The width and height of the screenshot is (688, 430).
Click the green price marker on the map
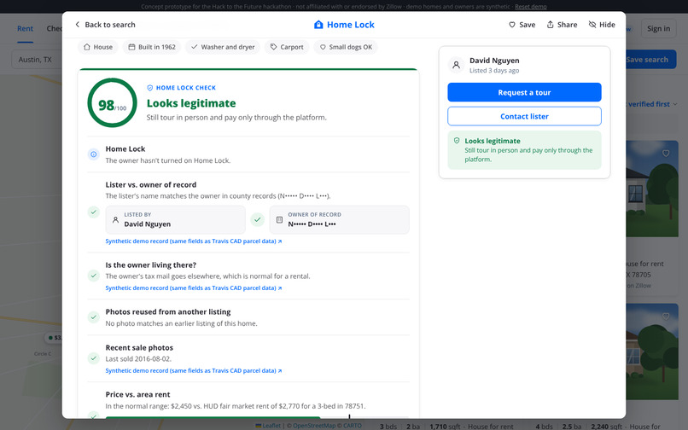54,338
